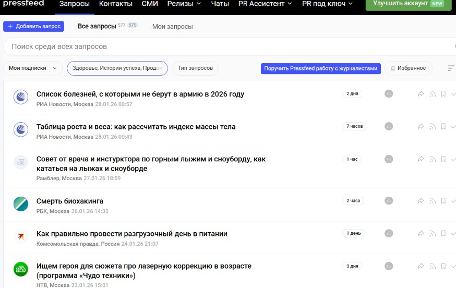Open the Тип запросов filter
Viewport: 456px width, 288px height.
195,68
